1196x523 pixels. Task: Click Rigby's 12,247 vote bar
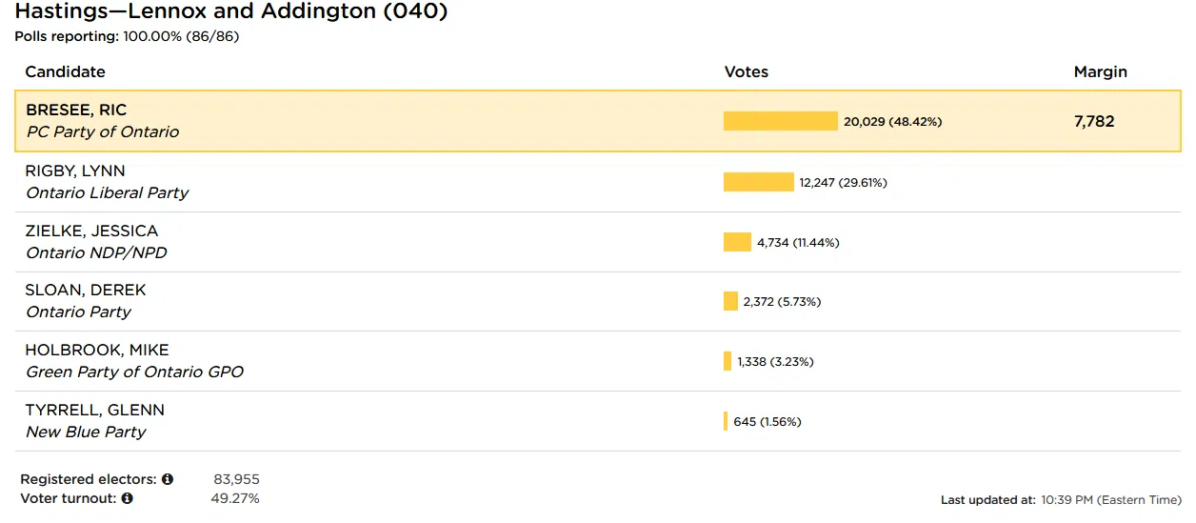coord(758,182)
